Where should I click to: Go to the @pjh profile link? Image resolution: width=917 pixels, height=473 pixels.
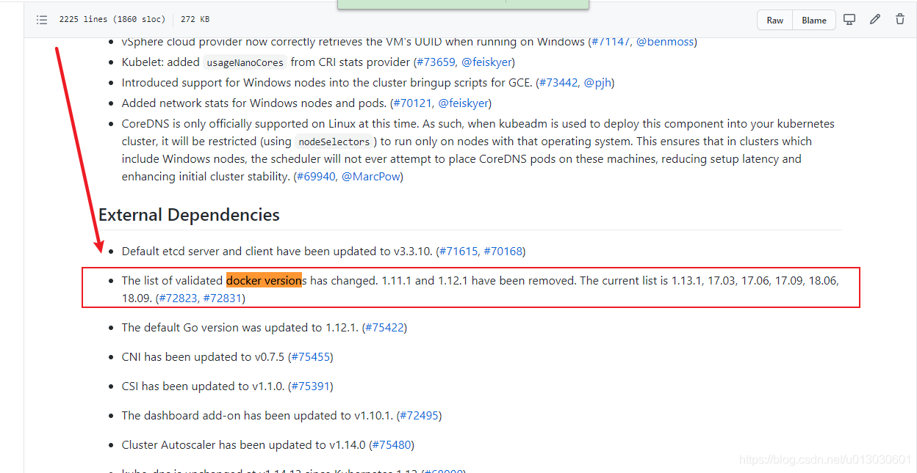[597, 83]
